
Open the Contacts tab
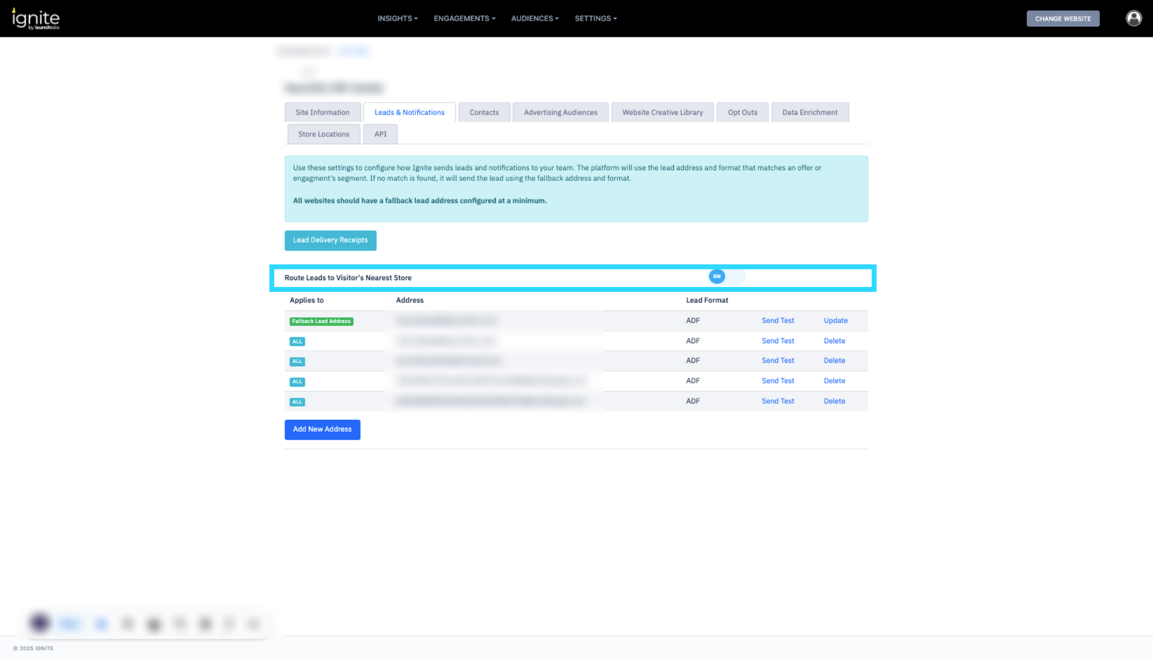484,112
